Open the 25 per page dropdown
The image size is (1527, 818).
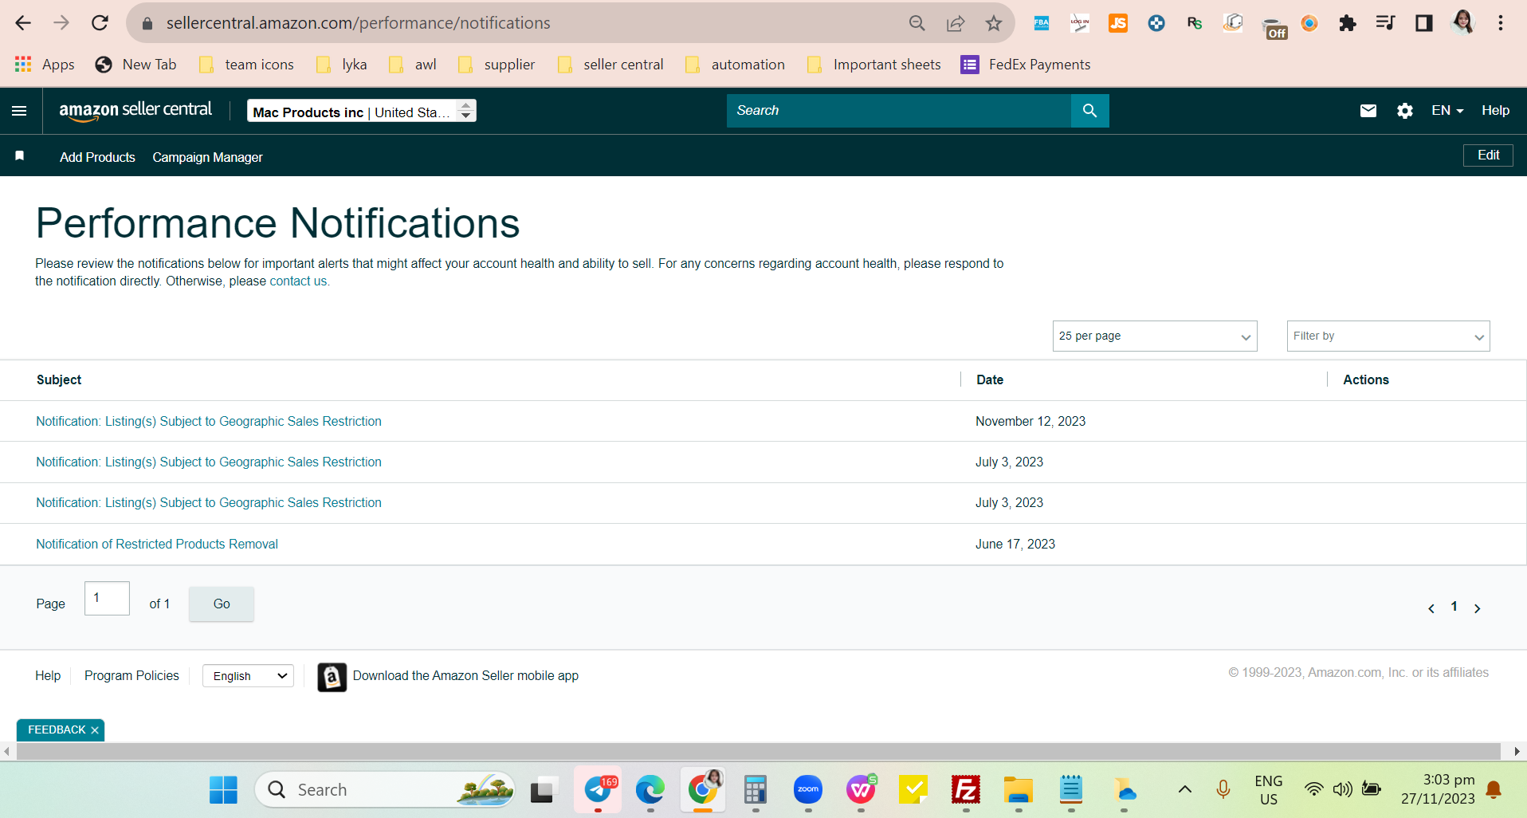[1155, 336]
